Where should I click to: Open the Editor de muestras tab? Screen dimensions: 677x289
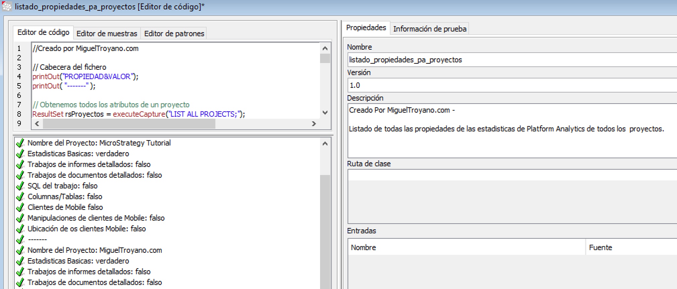click(107, 34)
